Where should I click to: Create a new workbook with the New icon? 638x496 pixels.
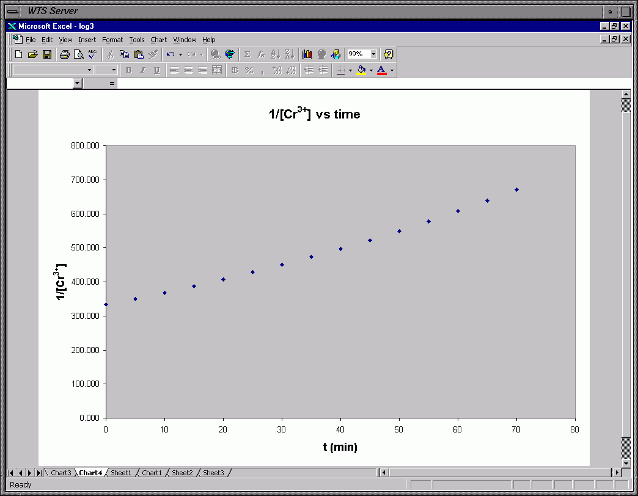[x=19, y=54]
